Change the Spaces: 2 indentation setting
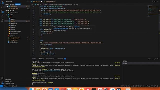The height and width of the screenshot is (90, 160). [131, 86]
